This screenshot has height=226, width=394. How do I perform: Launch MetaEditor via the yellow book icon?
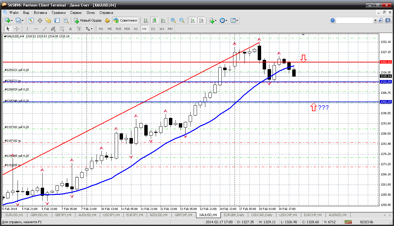pos(107,20)
